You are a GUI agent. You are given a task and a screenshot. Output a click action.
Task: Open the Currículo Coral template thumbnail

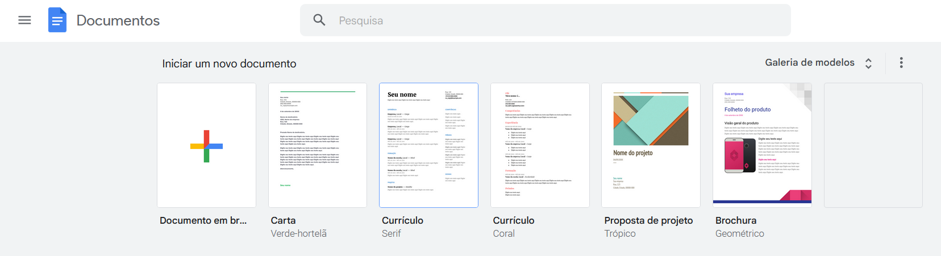pos(540,146)
